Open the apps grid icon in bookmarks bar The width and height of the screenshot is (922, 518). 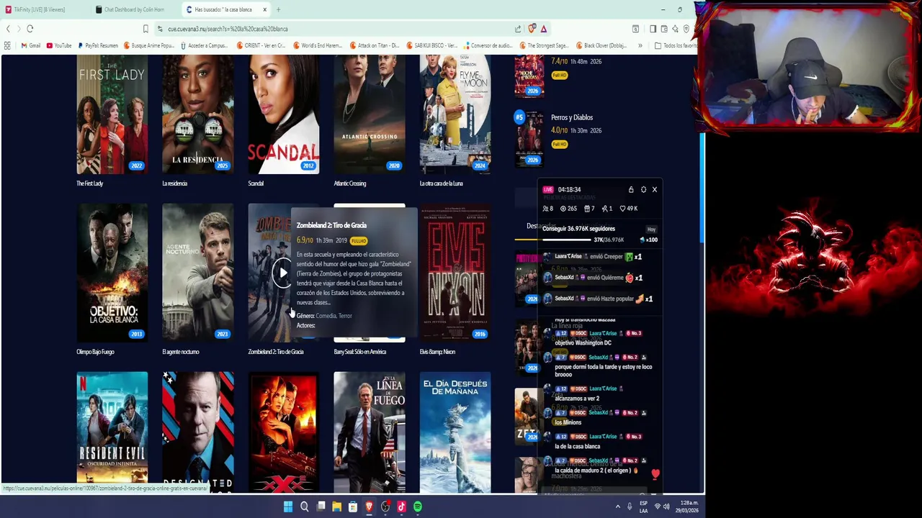point(7,45)
